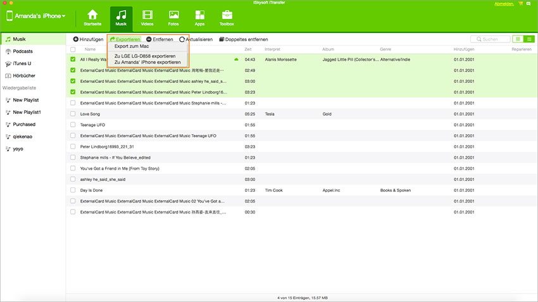Select Hörbücher in the sidebar
Screen dimensions: 538x302
[x=33, y=76]
